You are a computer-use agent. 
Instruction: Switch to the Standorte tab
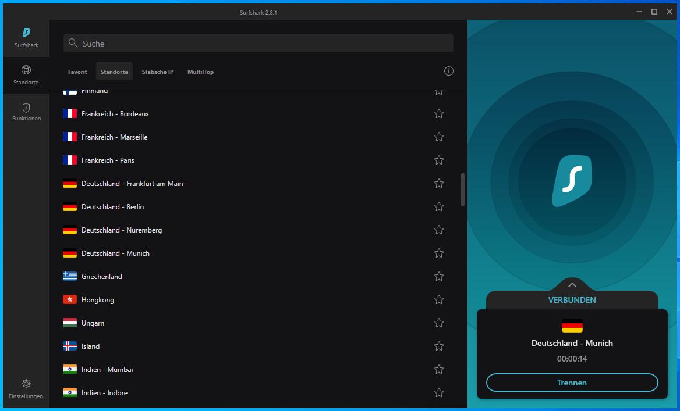pos(114,72)
